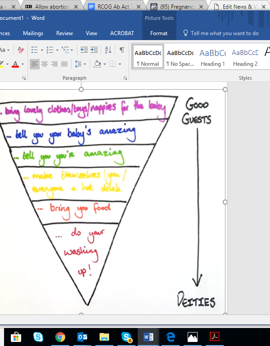Open the shading color dropdown arrow
The image size is (270, 346).
(x=104, y=64)
